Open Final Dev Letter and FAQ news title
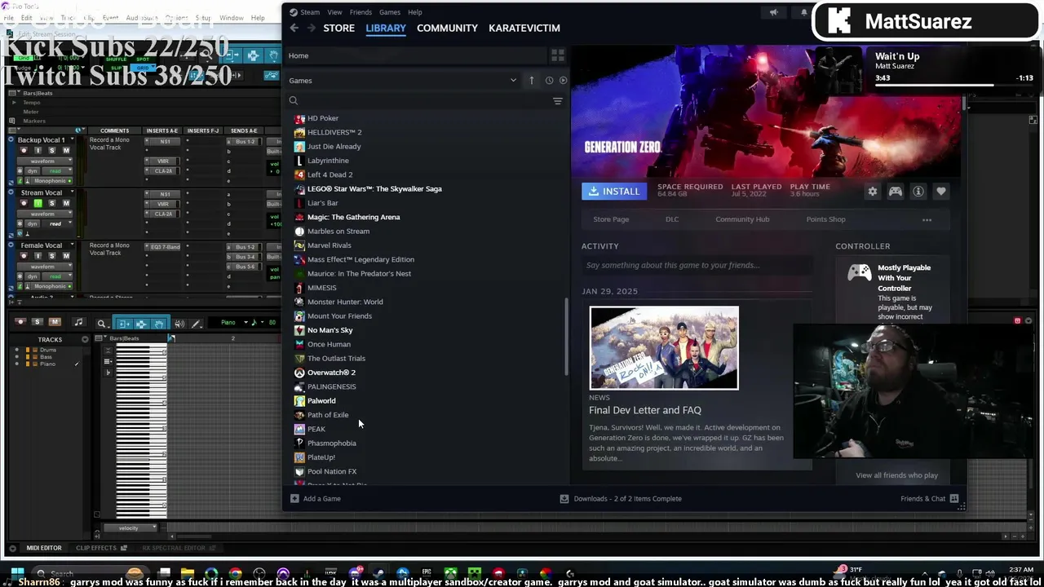 (x=645, y=410)
